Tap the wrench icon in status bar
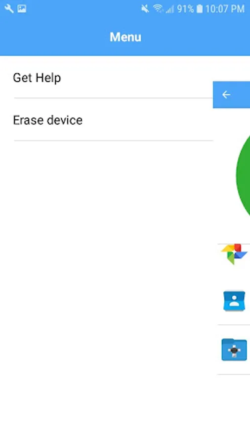This screenshot has width=250, height=445. point(9,9)
